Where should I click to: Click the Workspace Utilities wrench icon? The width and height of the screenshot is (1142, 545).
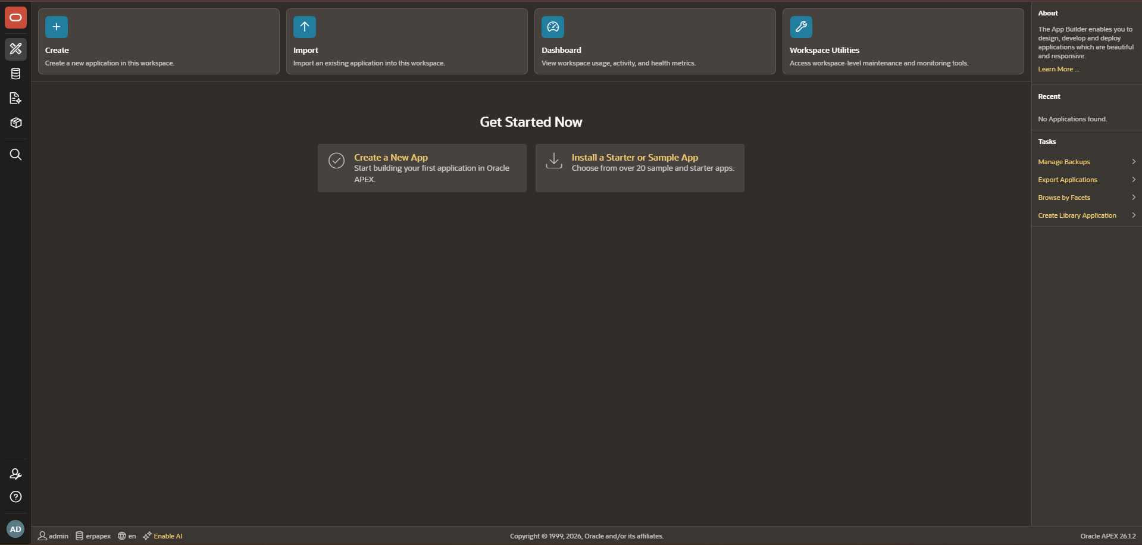point(801,27)
